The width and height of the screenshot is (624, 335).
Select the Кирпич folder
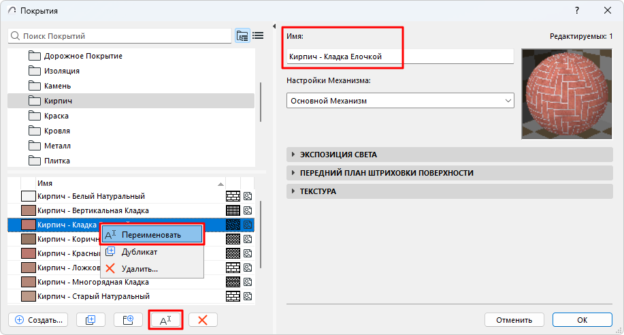[131, 101]
